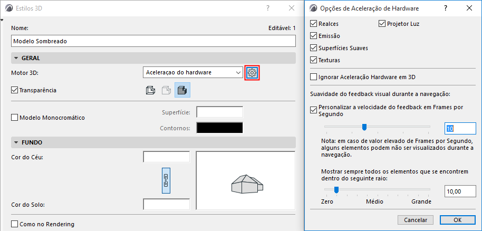The width and height of the screenshot is (482, 231).
Task: Select shaded 3D display mode icon
Action: pyautogui.click(x=182, y=90)
